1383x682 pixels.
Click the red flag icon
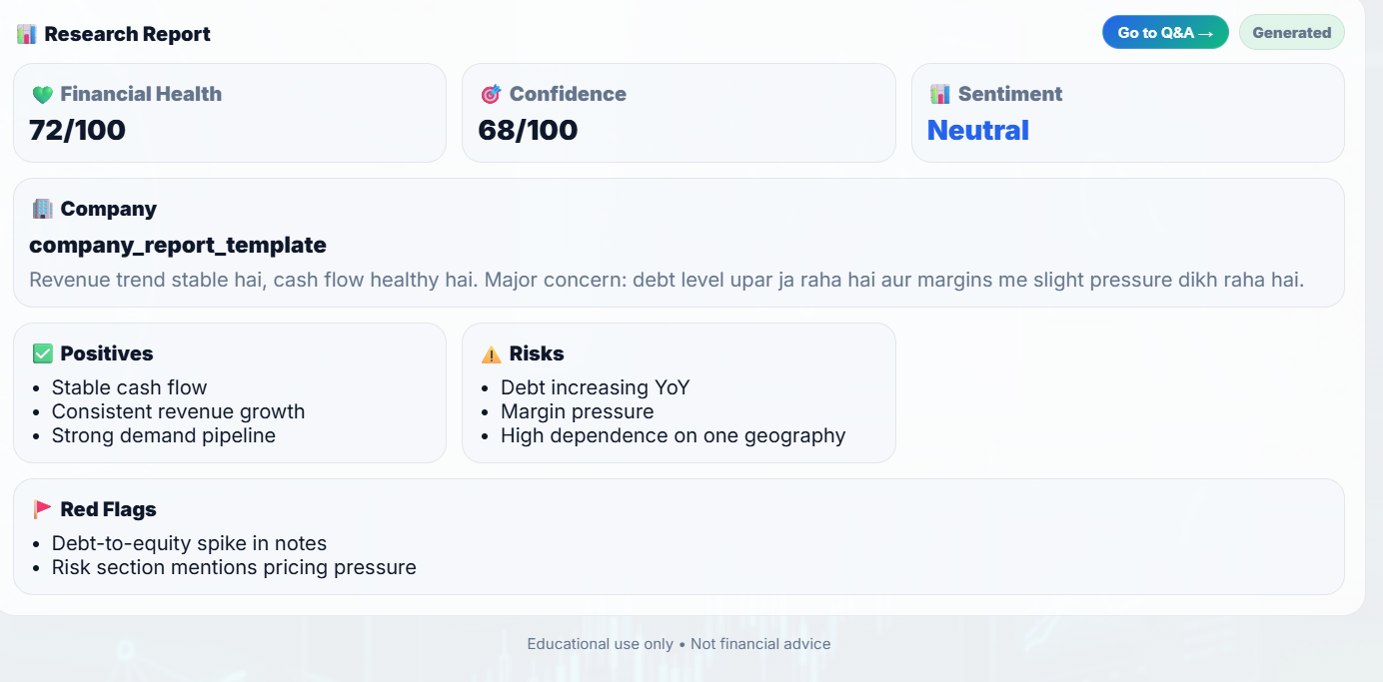42,510
